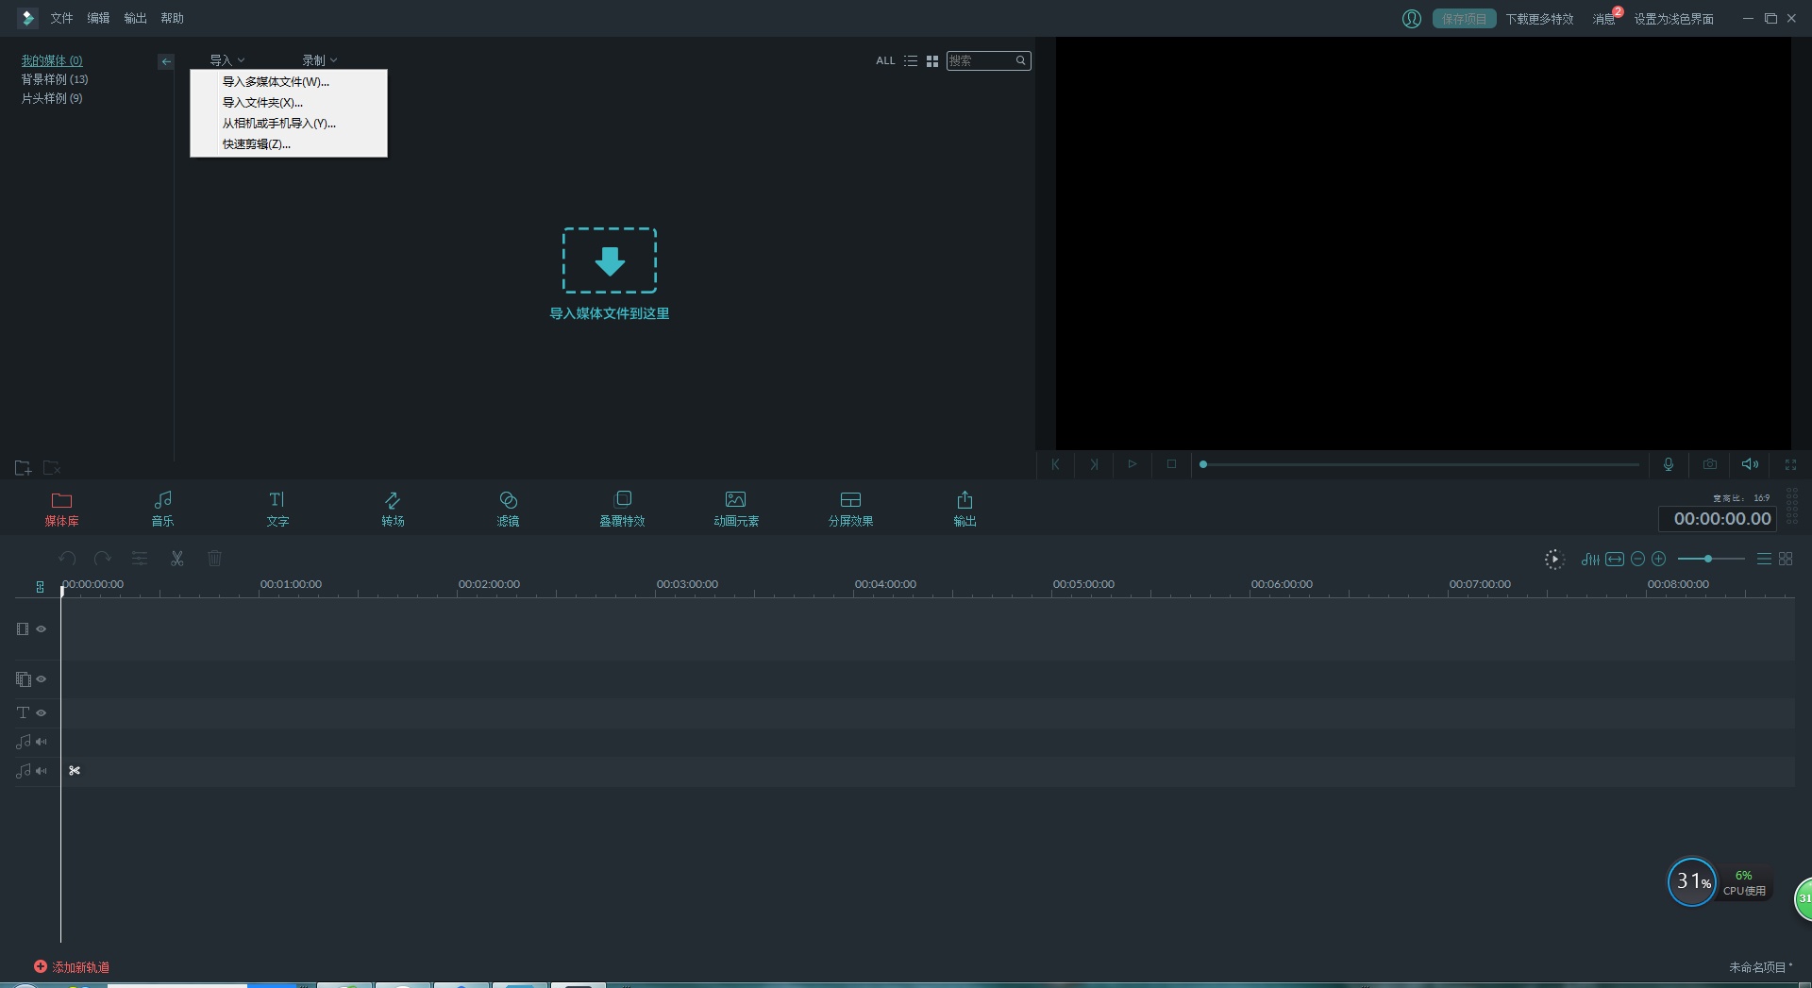The height and width of the screenshot is (988, 1812).
Task: Toggle the timeline snap/link icon at ruler start
Action: 40,587
